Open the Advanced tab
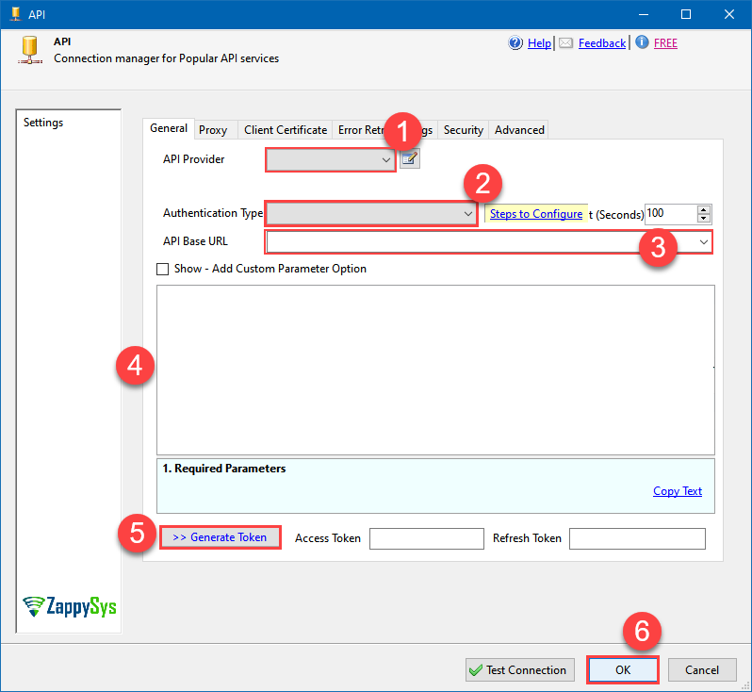The height and width of the screenshot is (692, 752). [519, 130]
